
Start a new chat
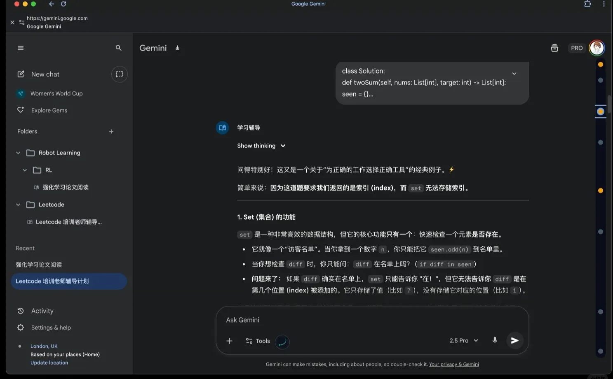pos(45,74)
